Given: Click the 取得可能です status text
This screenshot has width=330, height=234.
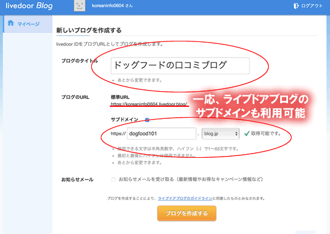Looking at the screenshot, I should [266, 133].
